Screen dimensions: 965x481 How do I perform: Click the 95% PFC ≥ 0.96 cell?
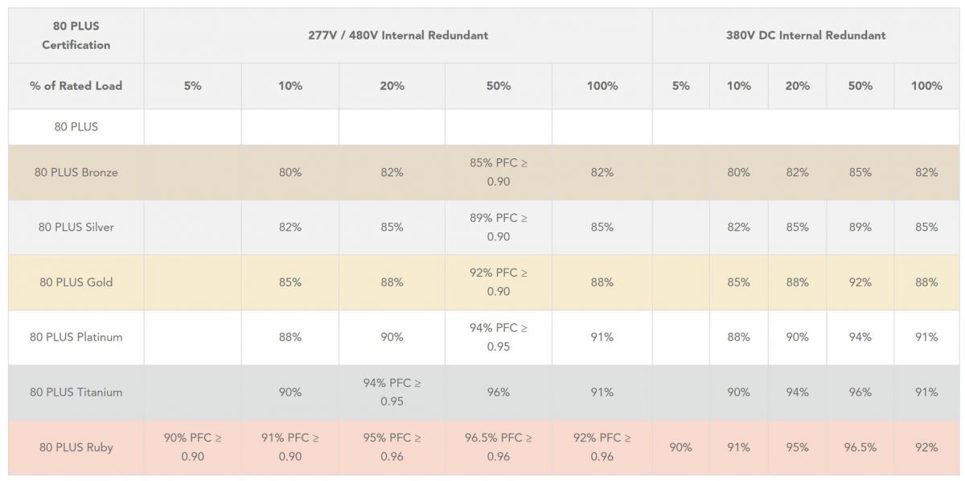click(392, 447)
